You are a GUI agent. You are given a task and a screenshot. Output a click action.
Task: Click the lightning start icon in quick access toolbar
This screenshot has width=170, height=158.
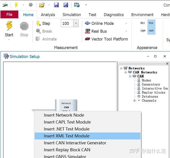pos(16,5)
